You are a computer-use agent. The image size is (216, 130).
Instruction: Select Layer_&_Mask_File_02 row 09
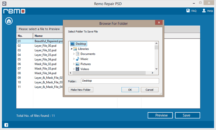pos(40,78)
